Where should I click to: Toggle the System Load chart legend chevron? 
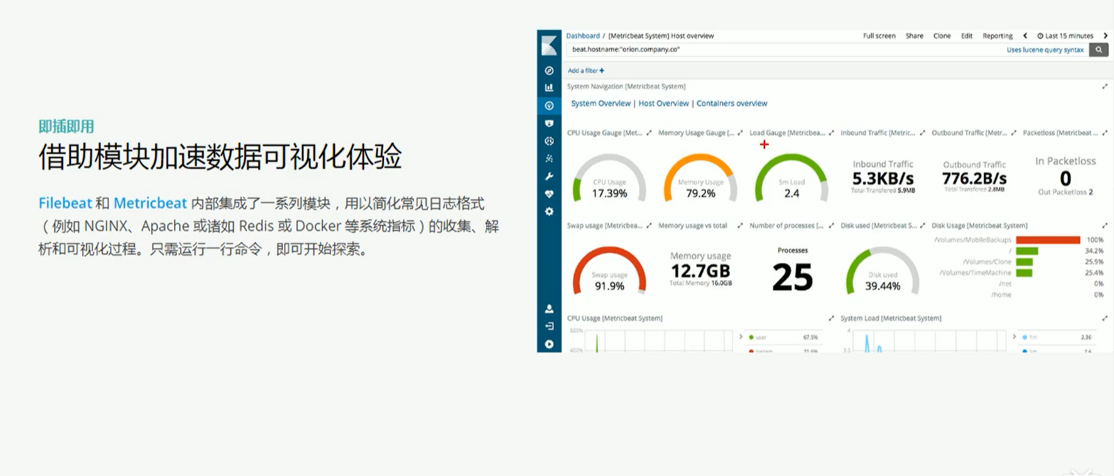pyautogui.click(x=1014, y=337)
